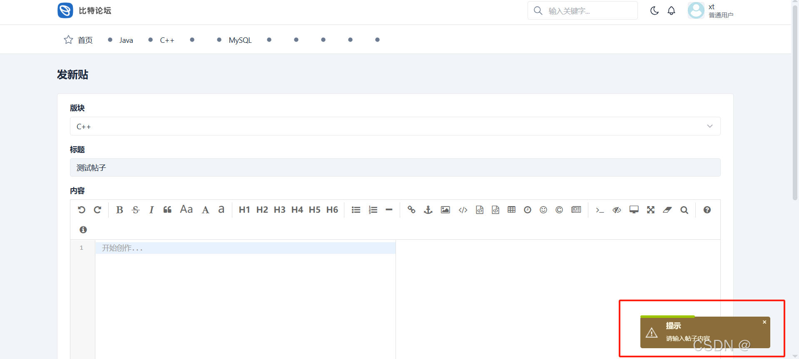Click into the editor content line
Screen dimensions: 799x359
point(245,248)
